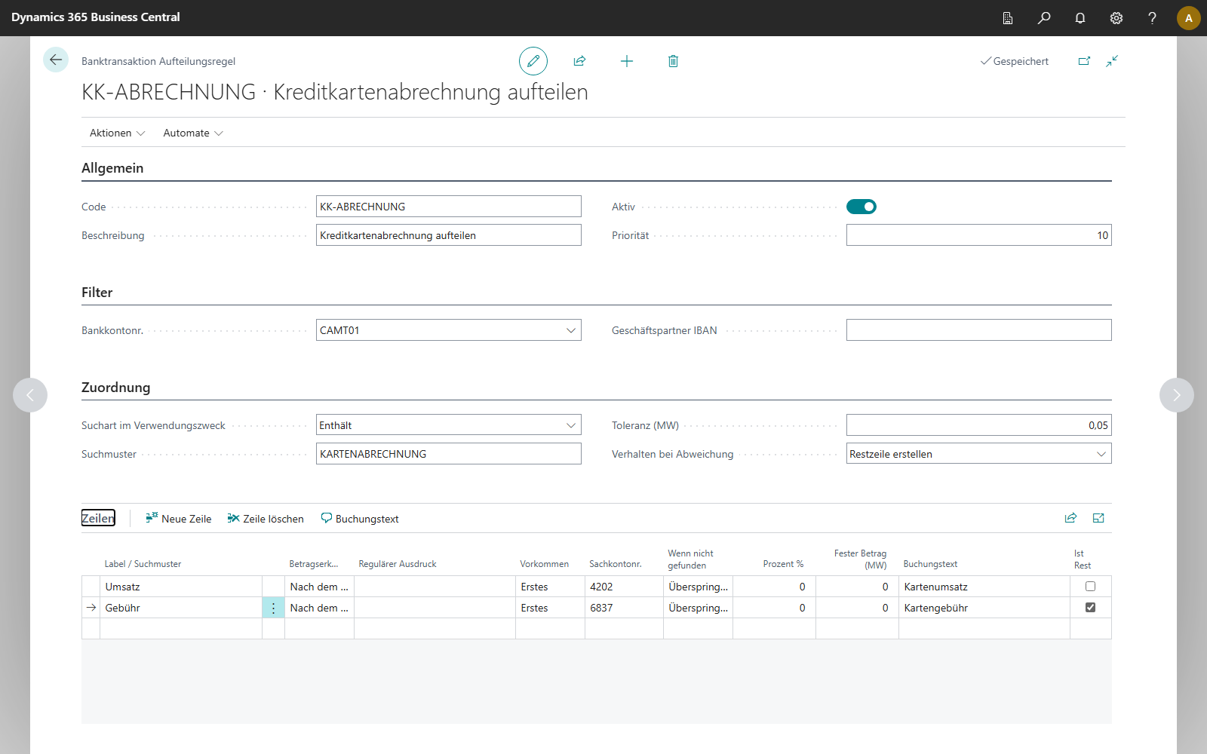The image size is (1207, 754).
Task: Click Neue Zeile button
Action: click(x=179, y=519)
